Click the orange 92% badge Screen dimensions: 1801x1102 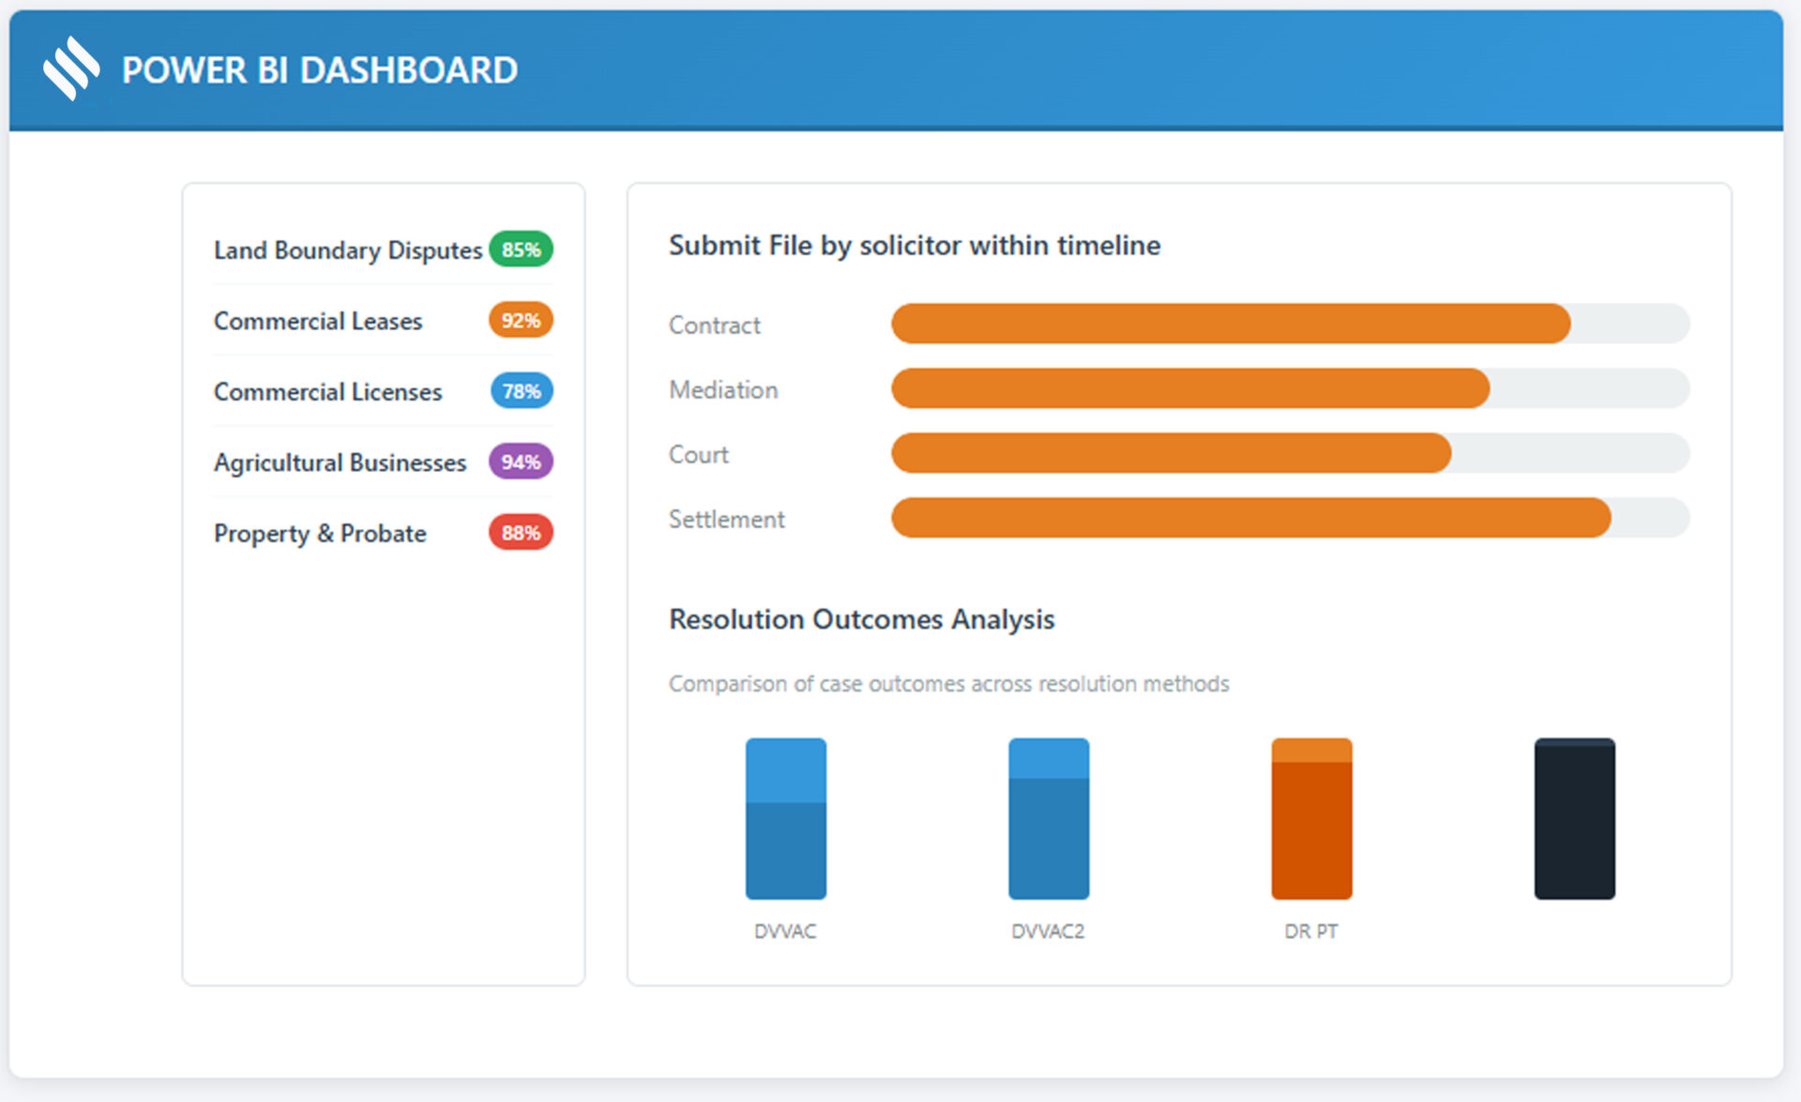[521, 321]
